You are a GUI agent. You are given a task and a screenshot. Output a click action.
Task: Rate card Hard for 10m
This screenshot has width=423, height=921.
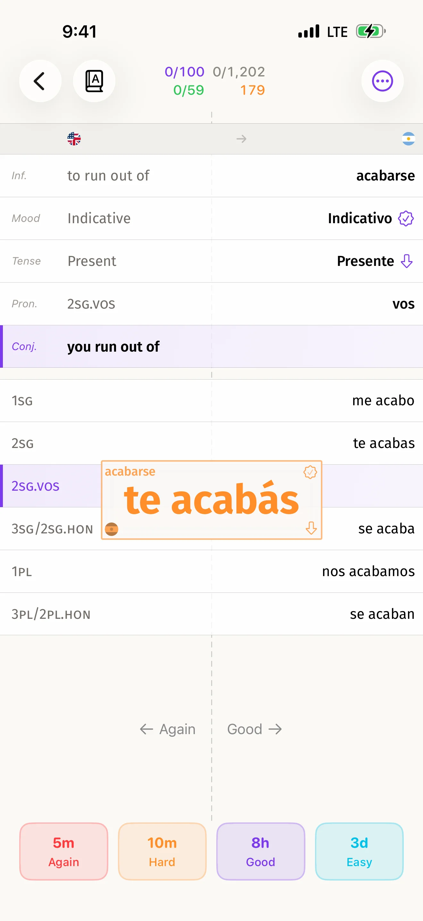click(162, 851)
